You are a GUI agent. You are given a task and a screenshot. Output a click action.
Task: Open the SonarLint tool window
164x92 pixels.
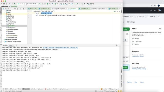[48, 89]
